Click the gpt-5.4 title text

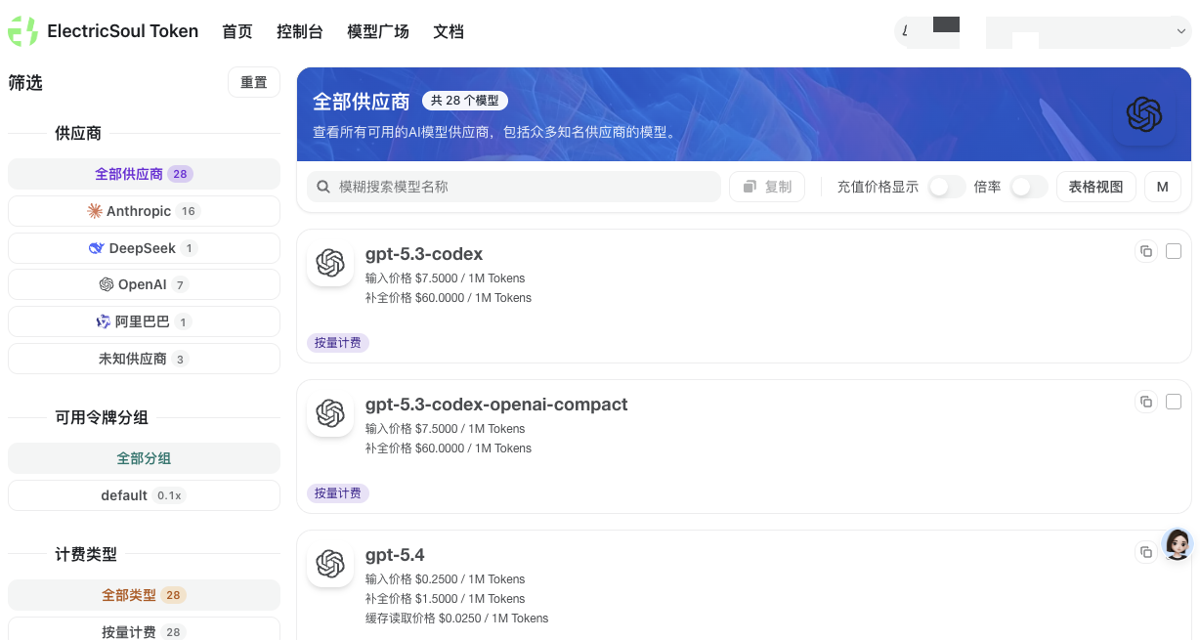pyautogui.click(x=395, y=555)
